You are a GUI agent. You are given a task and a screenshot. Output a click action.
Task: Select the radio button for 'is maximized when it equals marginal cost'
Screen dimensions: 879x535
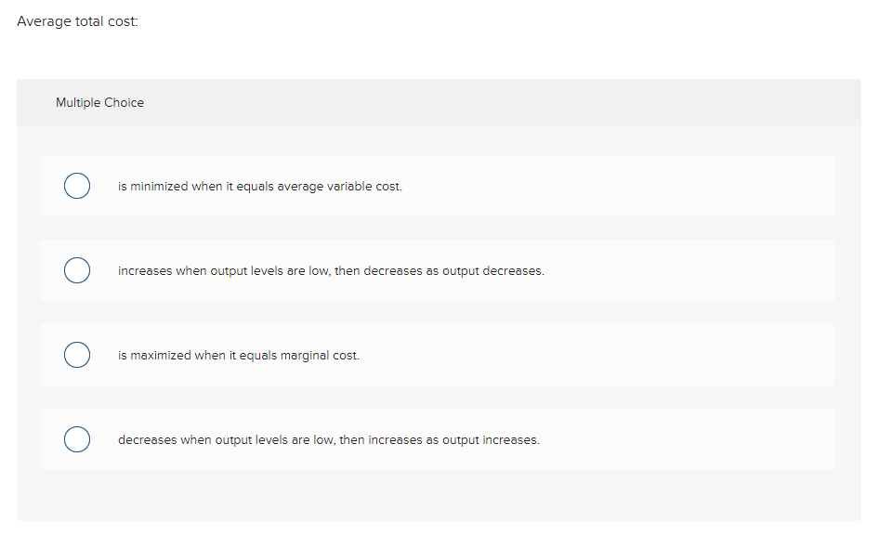77,355
